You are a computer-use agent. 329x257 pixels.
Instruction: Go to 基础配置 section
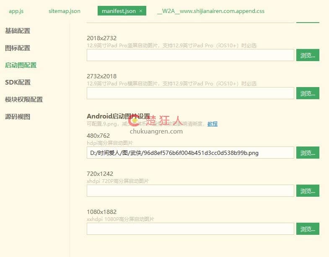tap(18, 31)
